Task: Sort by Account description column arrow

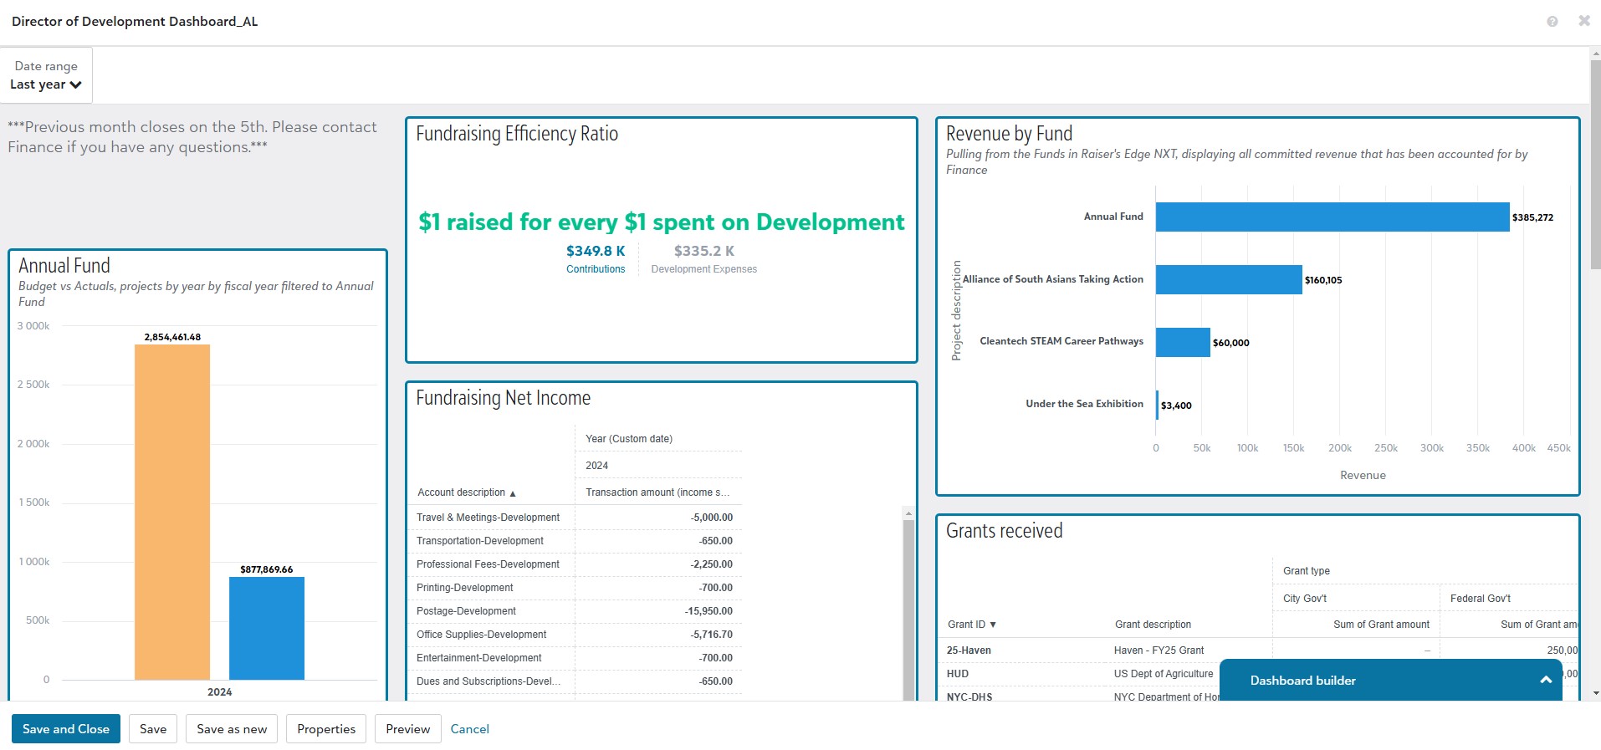Action: 513,493
